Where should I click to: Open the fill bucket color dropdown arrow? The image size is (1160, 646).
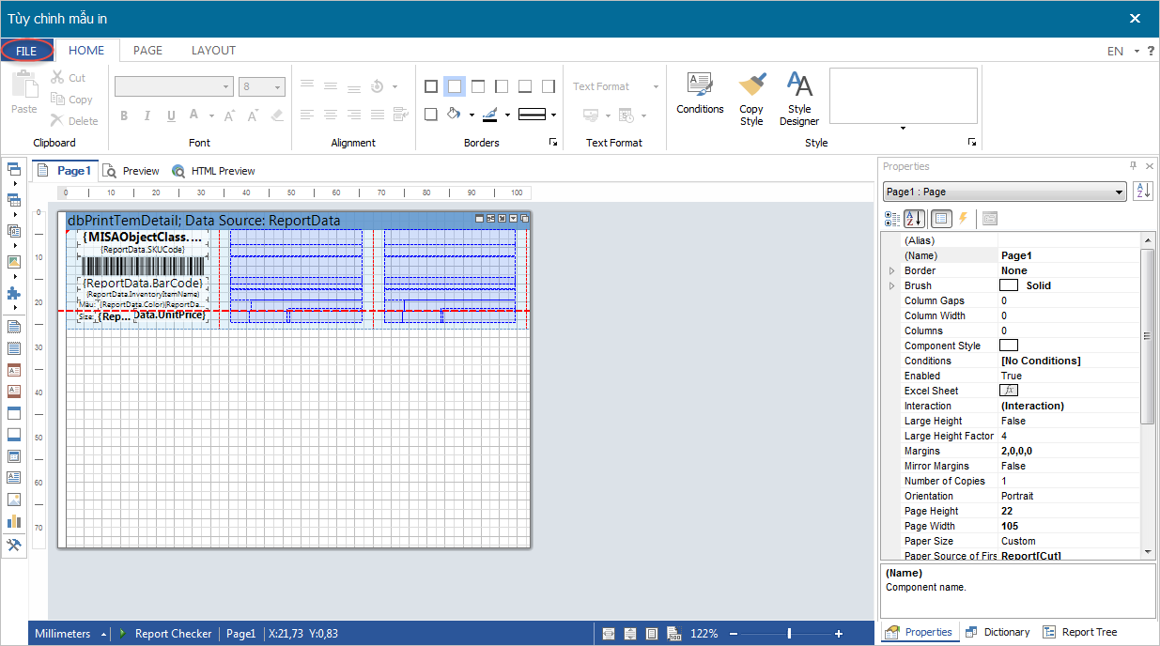click(472, 115)
